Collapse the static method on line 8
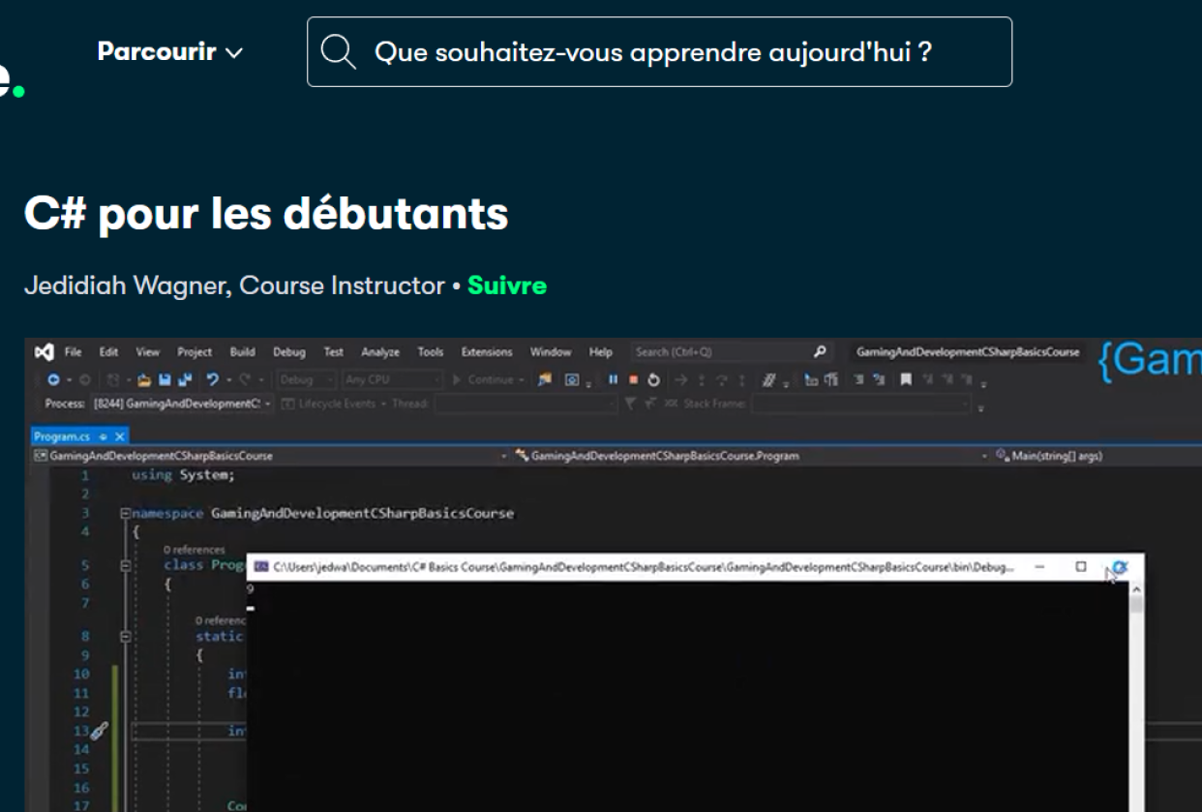Image resolution: width=1202 pixels, height=812 pixels. pos(125,637)
